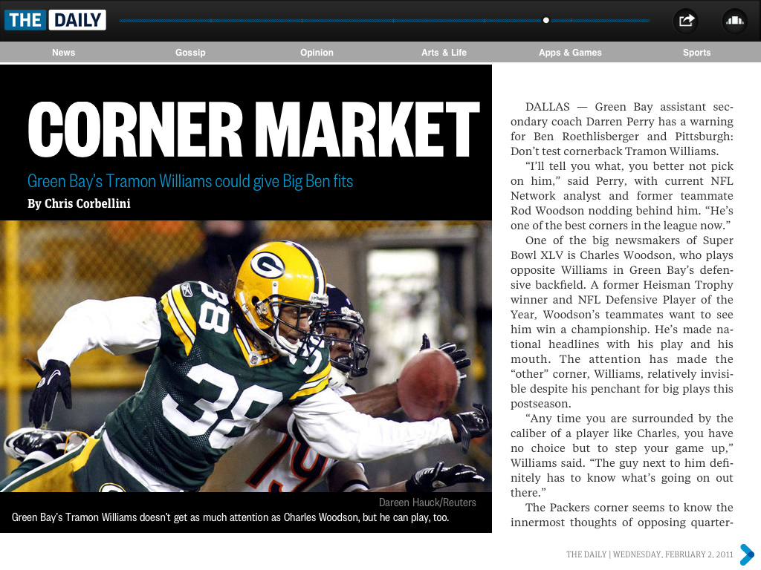This screenshot has width=761, height=570.
Task: Click paragraph starting "The Packers corner seems"
Action: point(622,515)
